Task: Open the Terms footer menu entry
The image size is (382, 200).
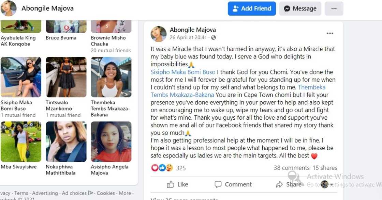Action: point(21,193)
